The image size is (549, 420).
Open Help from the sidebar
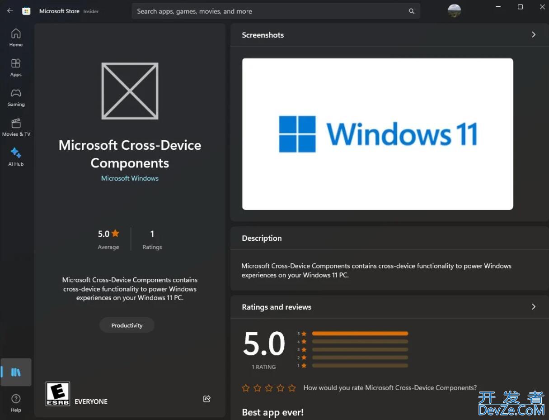pyautogui.click(x=16, y=403)
